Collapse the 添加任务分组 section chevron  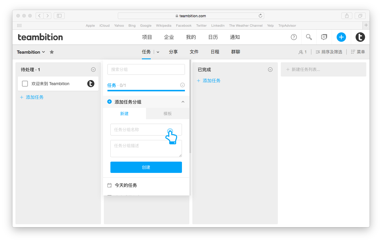click(x=183, y=102)
